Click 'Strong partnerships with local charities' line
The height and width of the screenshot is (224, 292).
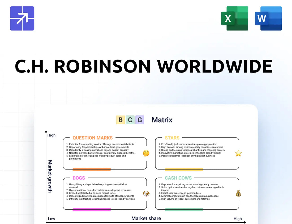pos(193,150)
